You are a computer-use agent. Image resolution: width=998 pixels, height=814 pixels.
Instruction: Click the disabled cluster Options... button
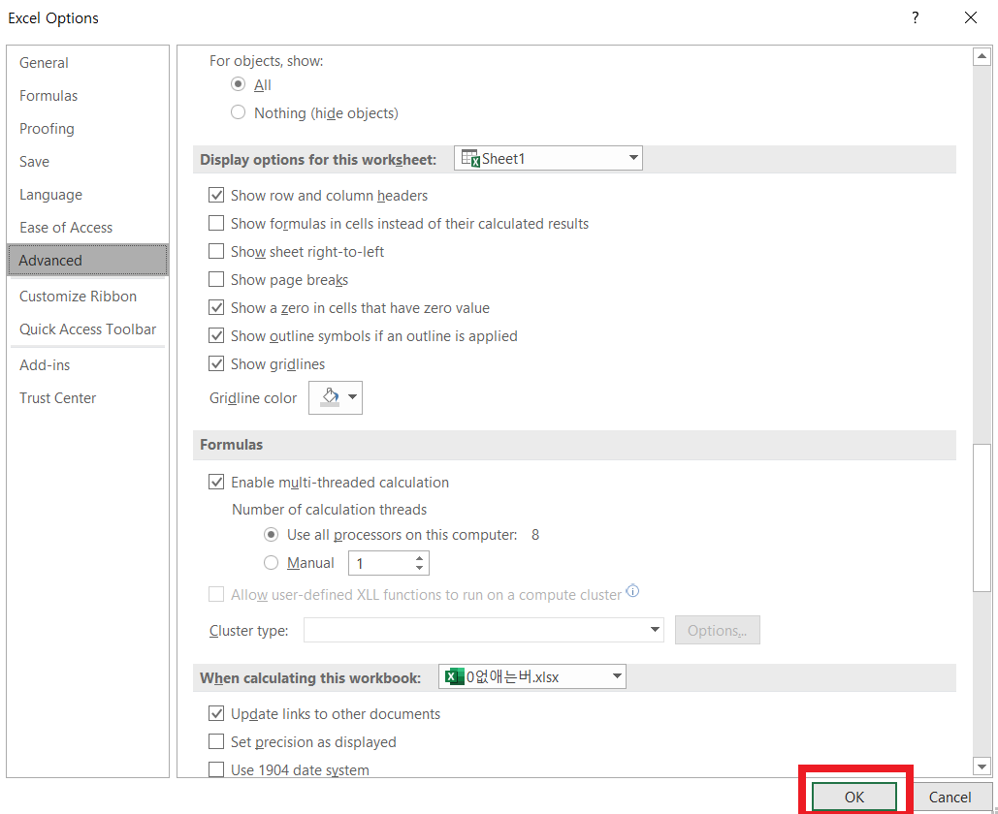pyautogui.click(x=718, y=630)
